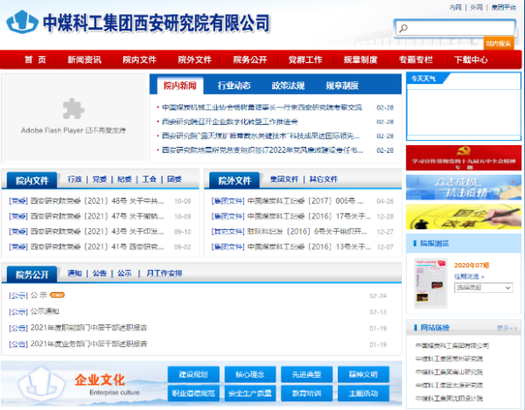Open the 下载中心 navigation menu
This screenshot has width=525, height=410.
(x=470, y=60)
